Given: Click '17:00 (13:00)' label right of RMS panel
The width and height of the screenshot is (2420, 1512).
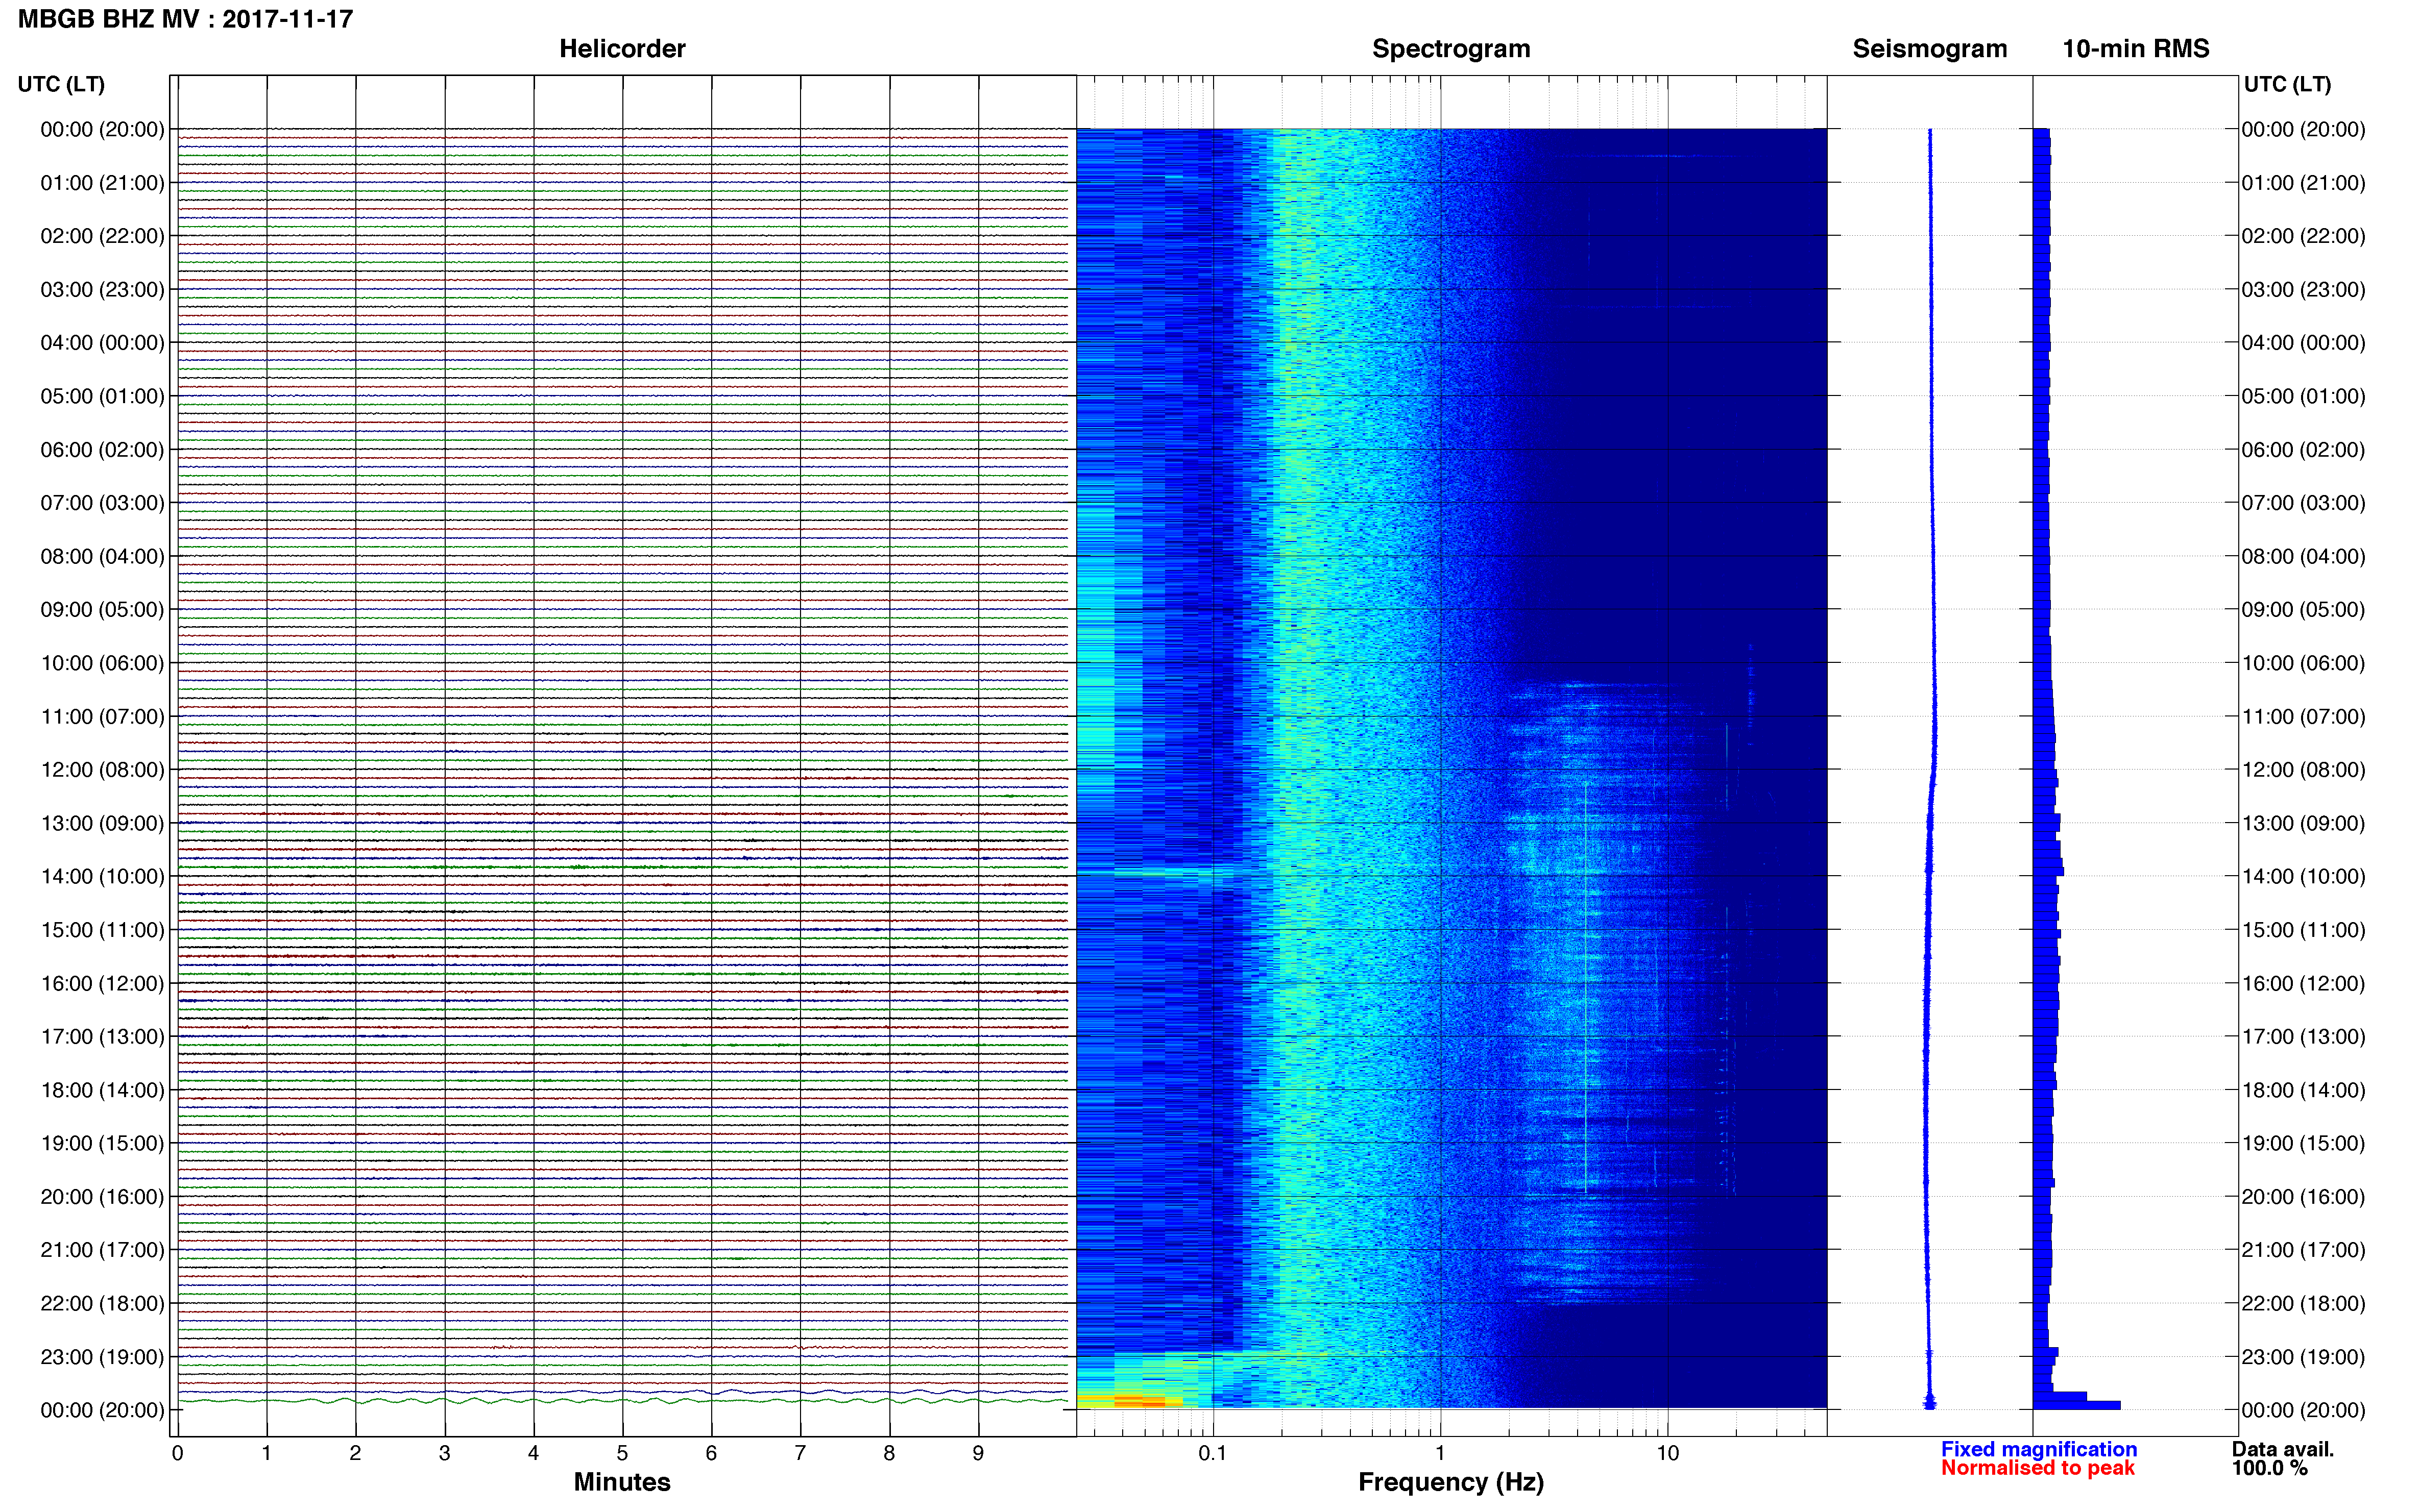Looking at the screenshot, I should tap(2303, 1036).
